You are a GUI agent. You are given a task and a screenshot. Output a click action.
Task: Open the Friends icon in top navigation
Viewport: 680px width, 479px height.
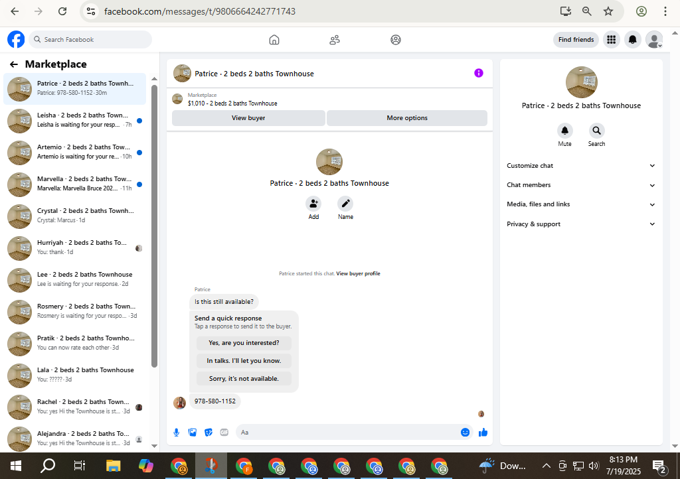pyautogui.click(x=335, y=40)
